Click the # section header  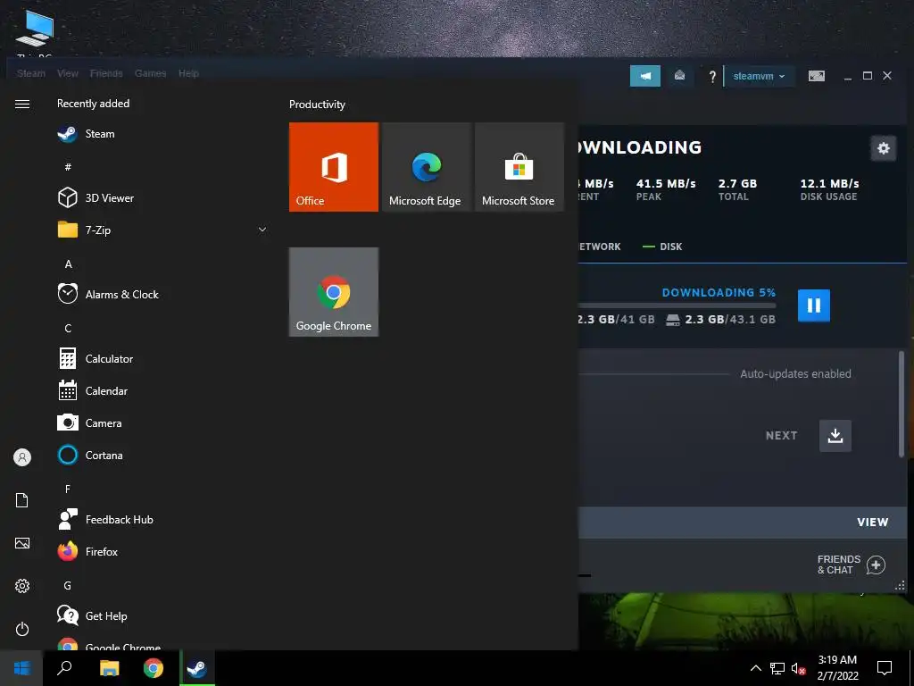[x=68, y=167]
